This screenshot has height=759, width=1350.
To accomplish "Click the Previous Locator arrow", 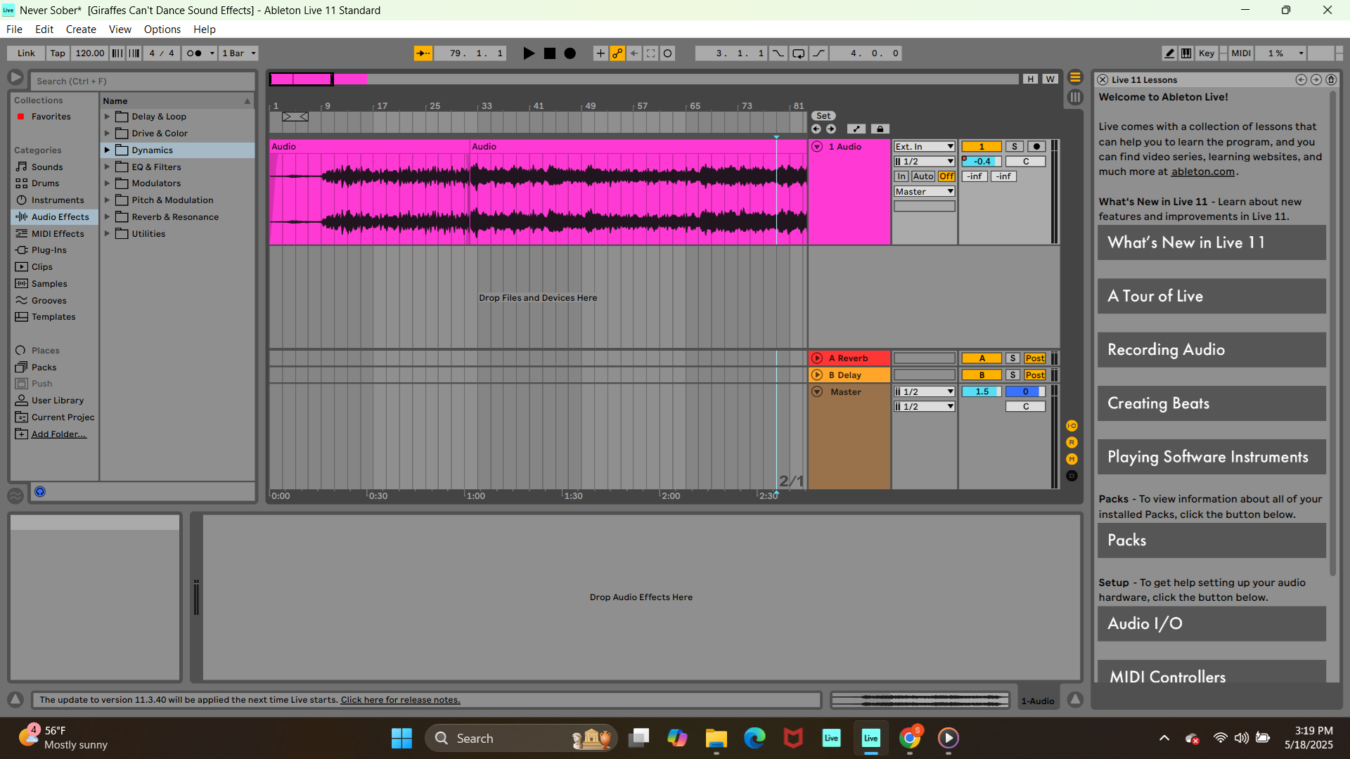I will [816, 129].
